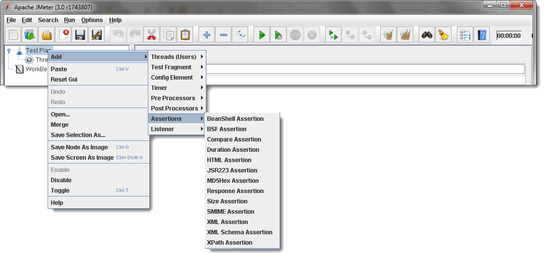Open the Templates toolbar icon
544x253 pixels.
30,35
